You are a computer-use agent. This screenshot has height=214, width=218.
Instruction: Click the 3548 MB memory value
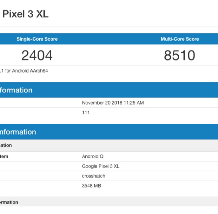tap(91, 186)
